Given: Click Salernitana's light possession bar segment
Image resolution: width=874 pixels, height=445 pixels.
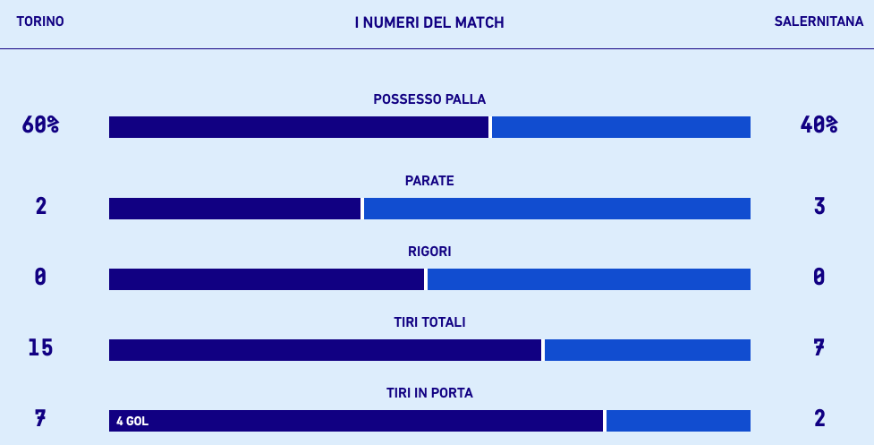Looking at the screenshot, I should click(x=621, y=127).
